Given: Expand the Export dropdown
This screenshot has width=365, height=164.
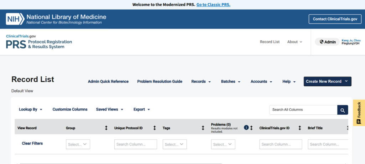Looking at the screenshot, I should [142, 109].
